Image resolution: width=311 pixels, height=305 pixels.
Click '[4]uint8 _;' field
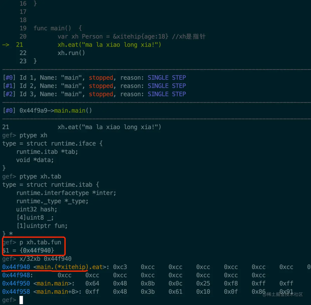coord(35,218)
